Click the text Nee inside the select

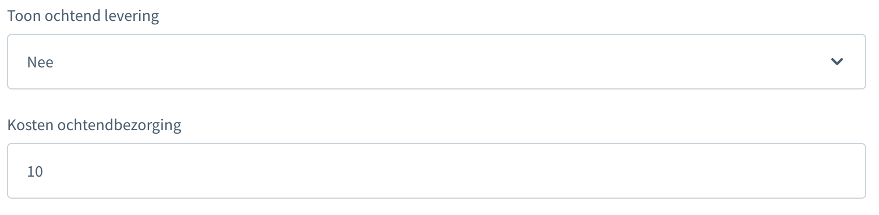[x=40, y=62]
